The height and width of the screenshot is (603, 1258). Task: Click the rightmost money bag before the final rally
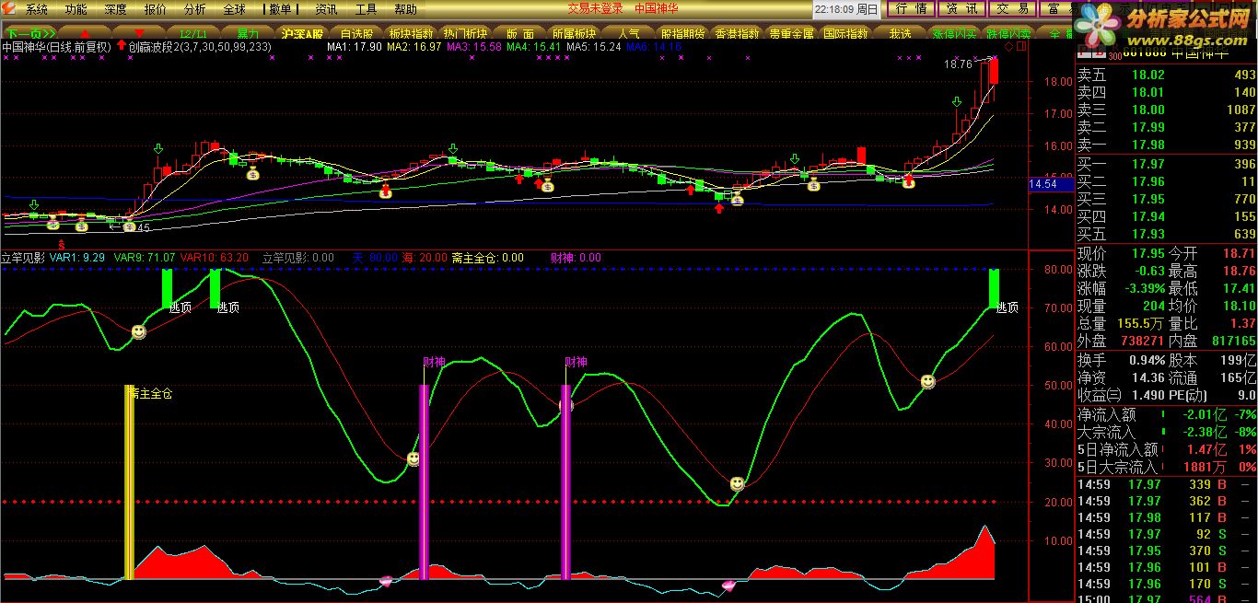[908, 182]
